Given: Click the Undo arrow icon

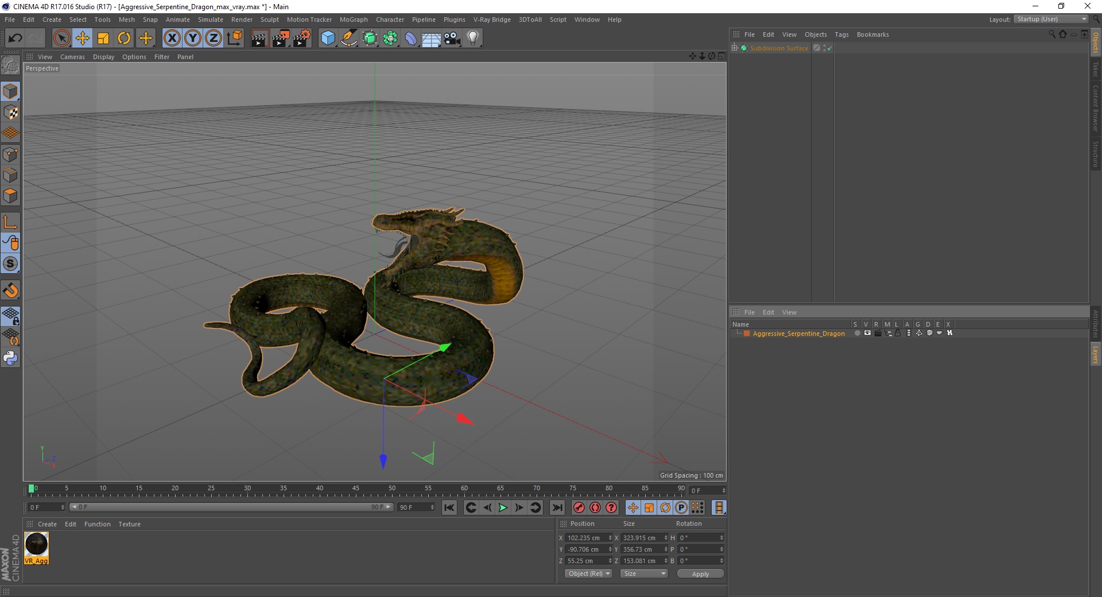Looking at the screenshot, I should click(x=15, y=38).
